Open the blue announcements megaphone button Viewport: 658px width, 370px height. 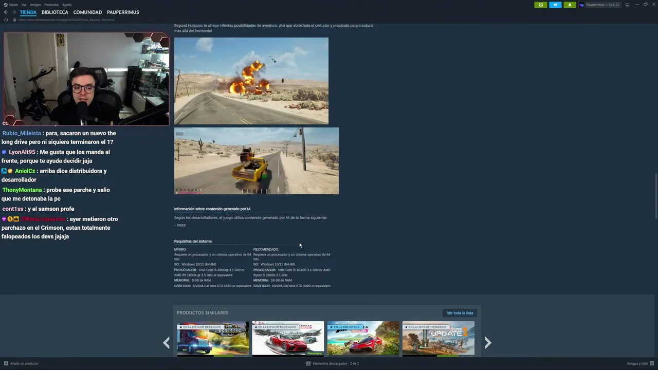(x=555, y=5)
